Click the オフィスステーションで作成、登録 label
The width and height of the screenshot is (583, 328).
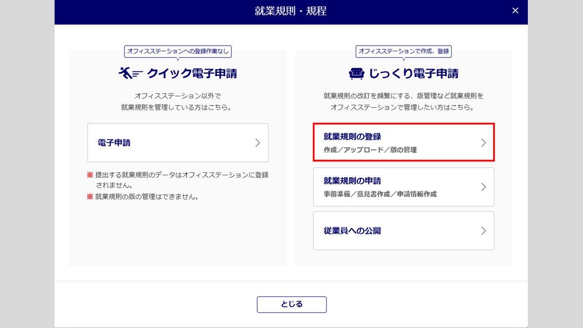click(404, 51)
